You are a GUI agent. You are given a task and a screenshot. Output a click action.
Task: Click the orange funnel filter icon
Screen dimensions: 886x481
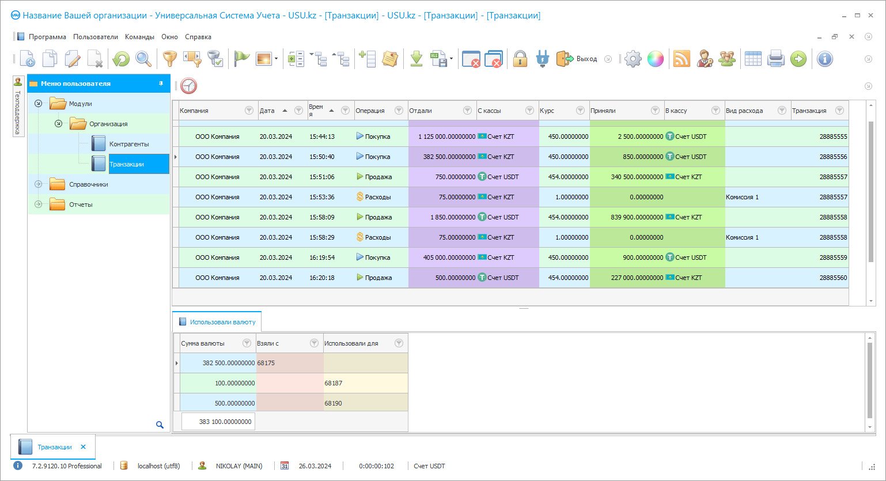click(x=169, y=59)
